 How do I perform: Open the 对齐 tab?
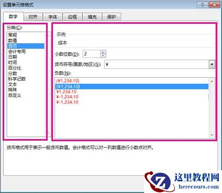33,17
